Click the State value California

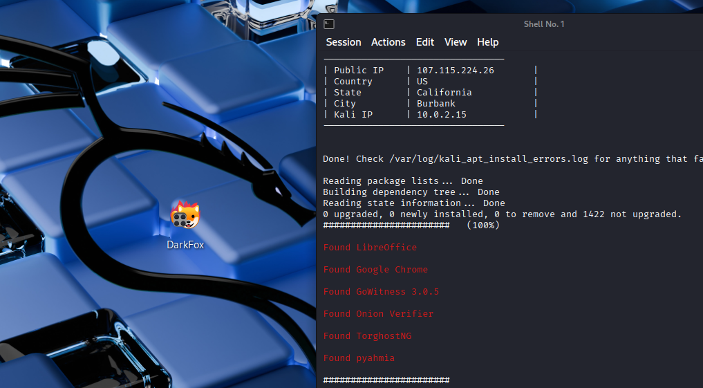click(444, 93)
